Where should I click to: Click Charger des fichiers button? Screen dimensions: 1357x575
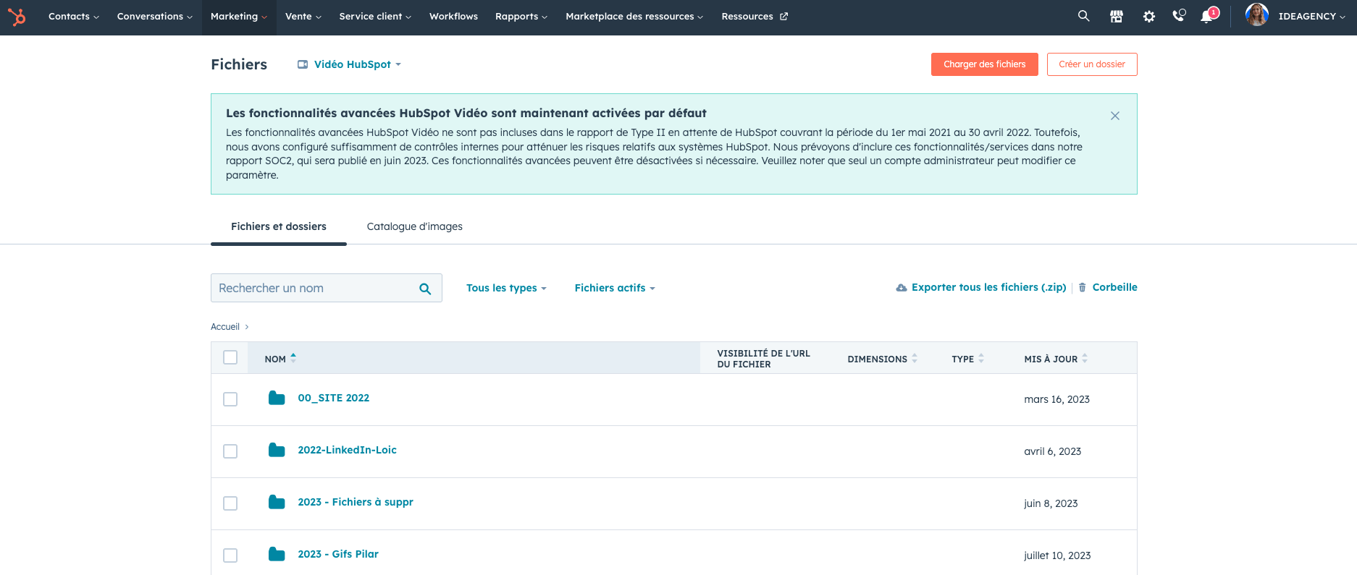tap(984, 64)
